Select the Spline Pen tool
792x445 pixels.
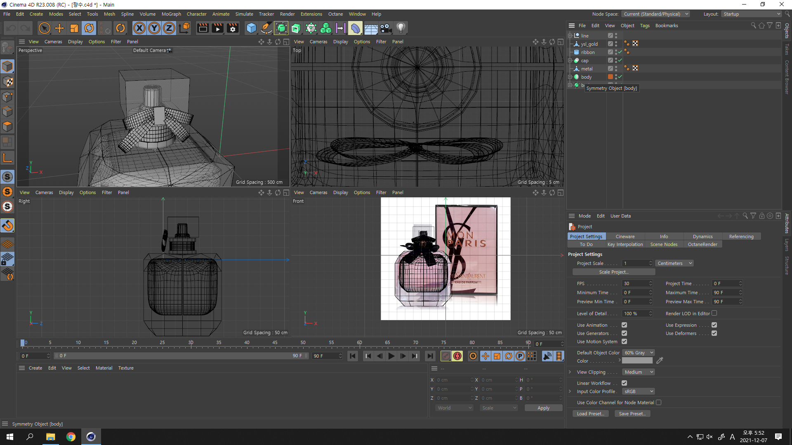(266, 28)
